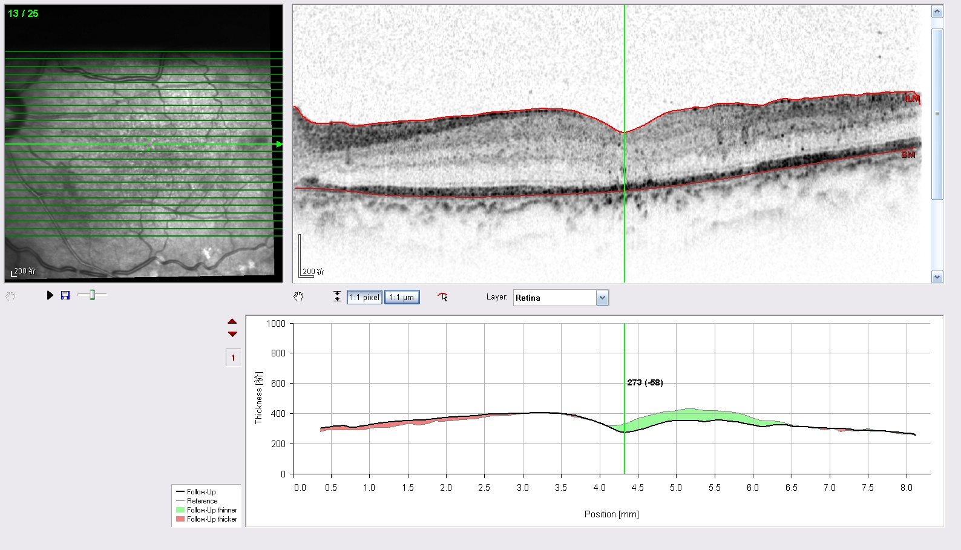This screenshot has height=550, width=961.
Task: Toggle the segmentation overlay icon
Action: pos(443,296)
